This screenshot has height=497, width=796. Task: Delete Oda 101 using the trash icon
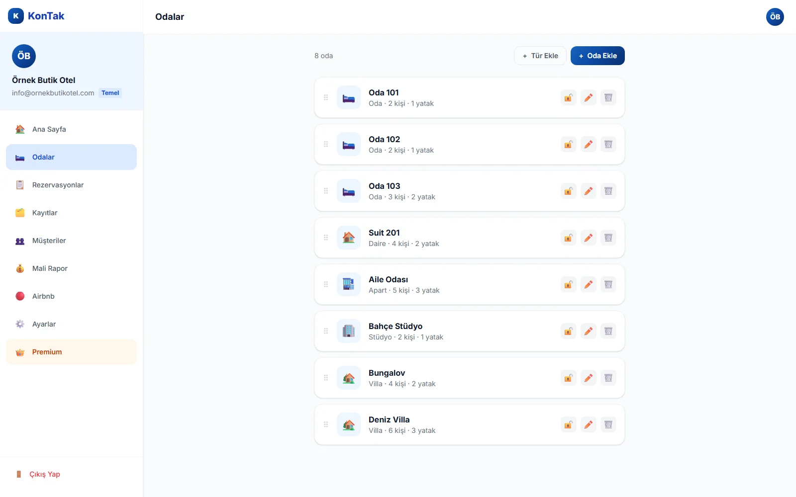click(608, 97)
